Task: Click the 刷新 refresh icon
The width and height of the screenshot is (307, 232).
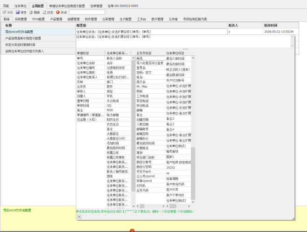Action: coord(31,12)
